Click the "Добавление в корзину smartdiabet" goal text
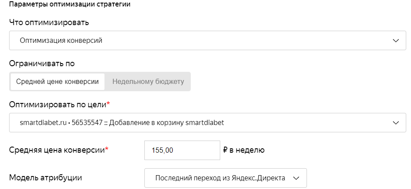411x189 pixels. pyautogui.click(x=166, y=123)
